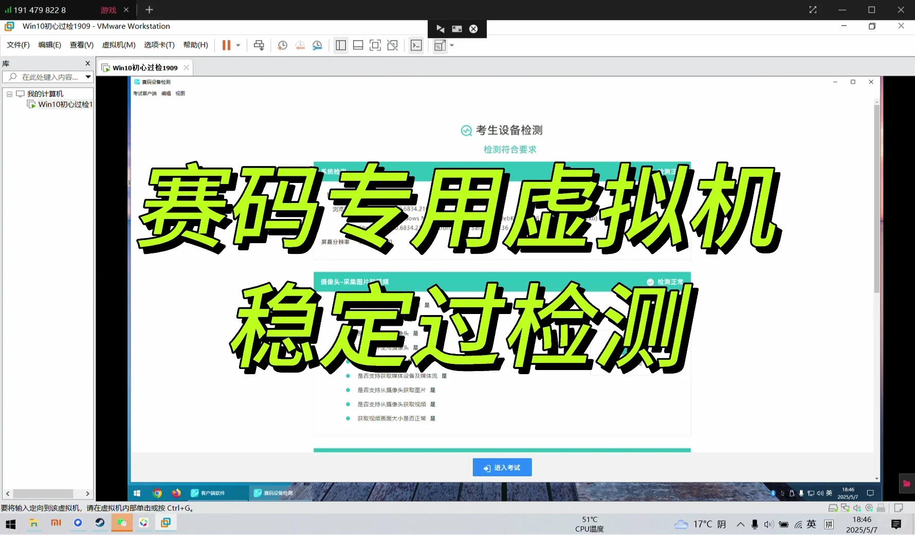Image resolution: width=915 pixels, height=535 pixels.
Task: Add a new tab with the plus button
Action: [x=149, y=10]
